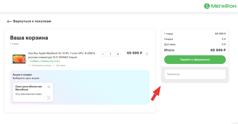The height and width of the screenshot is (124, 238).
Task: Go back via Вернуться к покупкам link
Action: click(x=32, y=21)
